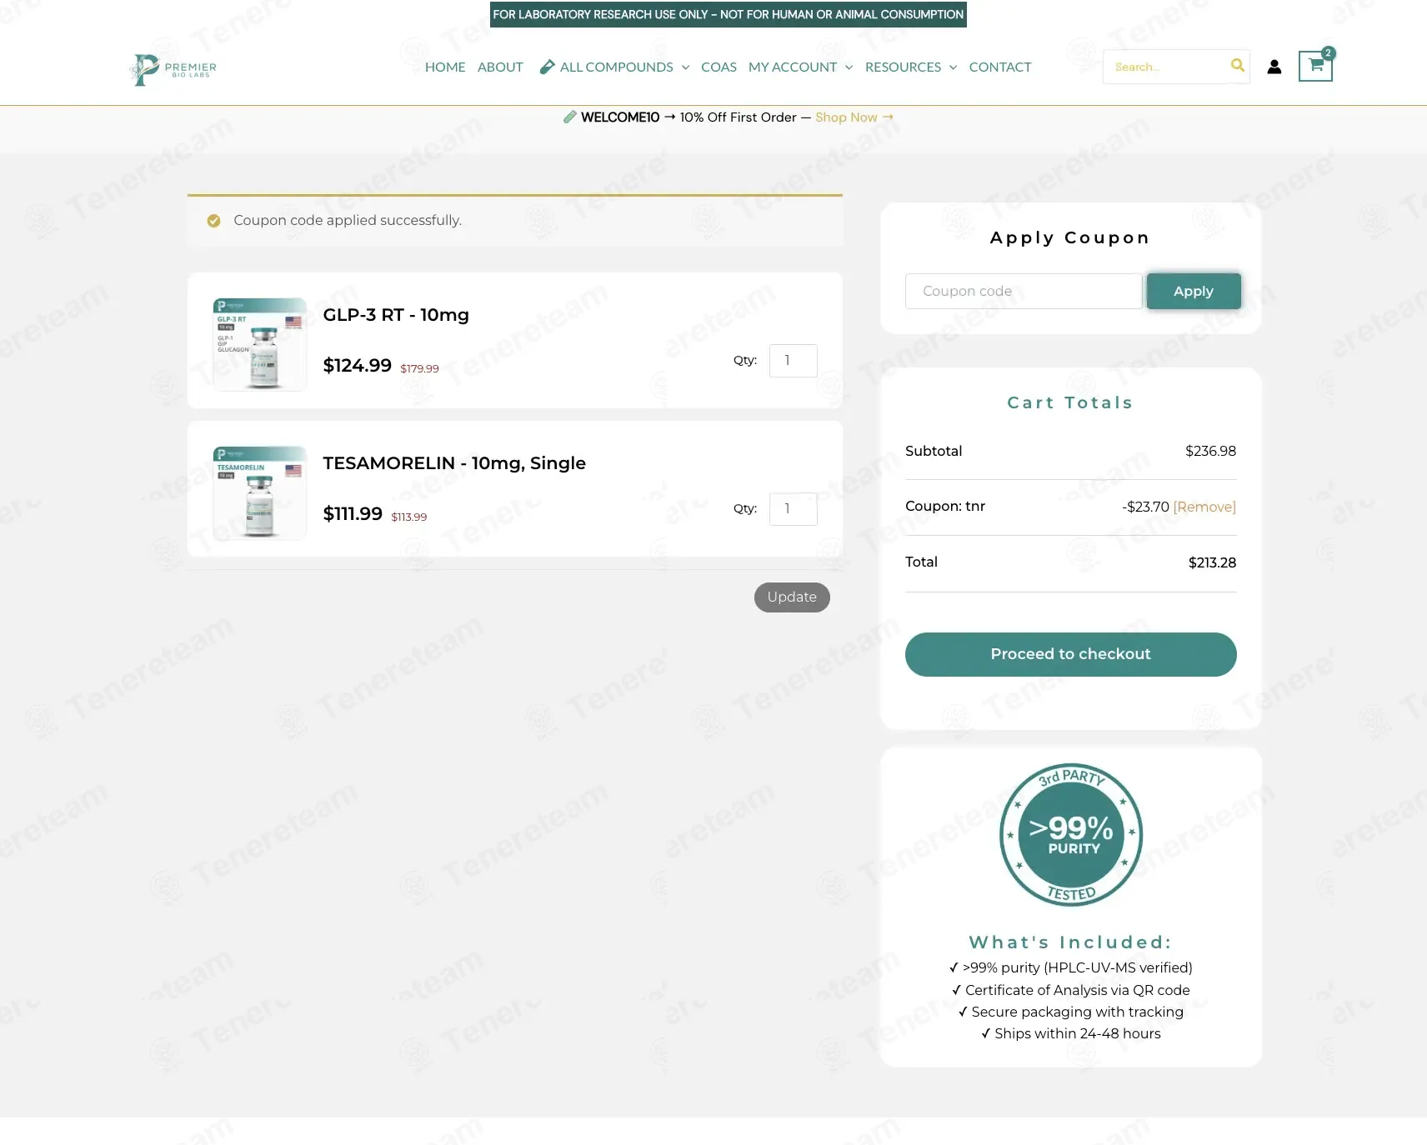Focus the Coupon code input field
The width and height of the screenshot is (1427, 1145).
tap(1023, 292)
